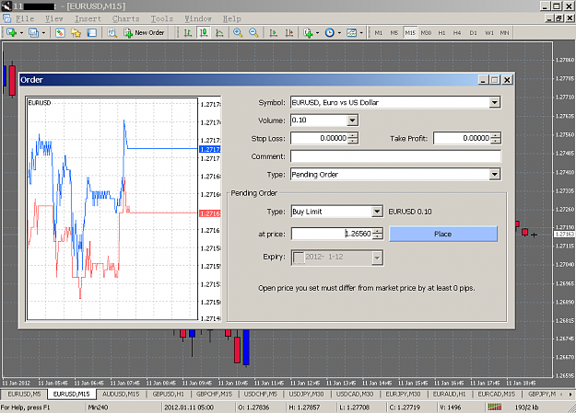The width and height of the screenshot is (576, 413).
Task: Expand the Buy Limit type dropdown
Action: (x=377, y=212)
